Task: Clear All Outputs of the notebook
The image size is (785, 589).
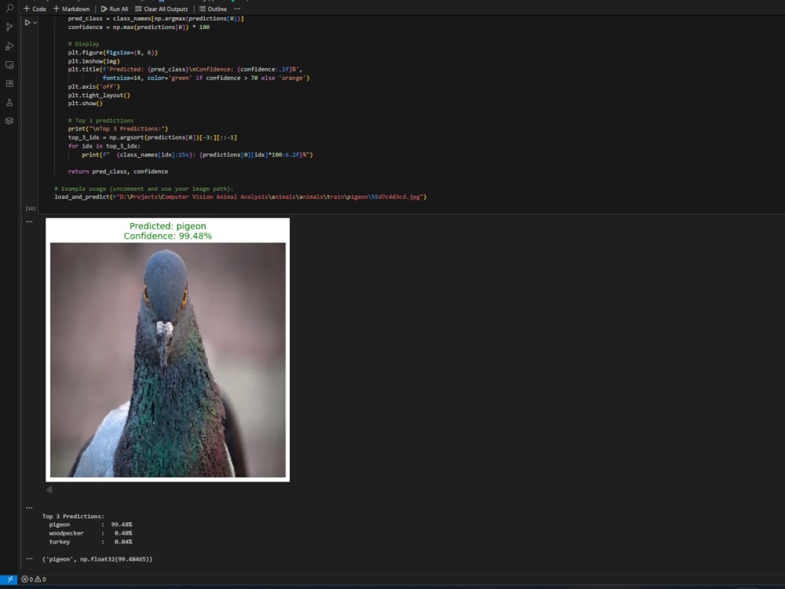Action: tap(161, 9)
